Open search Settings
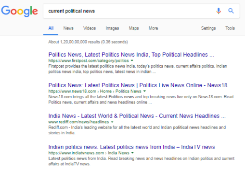Viewport: 245px width, 174px height. (x=208, y=28)
